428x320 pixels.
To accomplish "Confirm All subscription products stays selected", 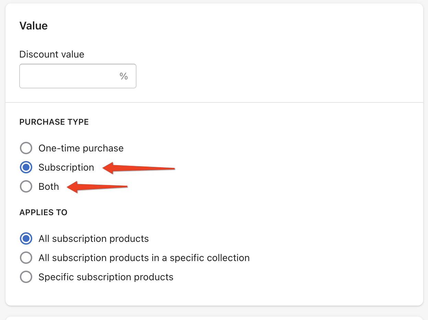I will pos(26,238).
